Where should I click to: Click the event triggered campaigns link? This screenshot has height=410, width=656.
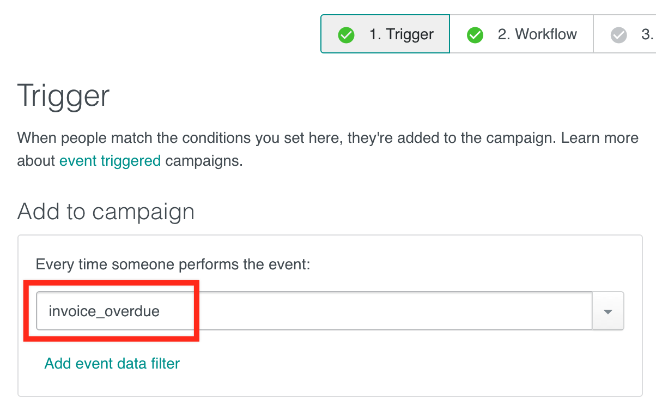pos(110,160)
